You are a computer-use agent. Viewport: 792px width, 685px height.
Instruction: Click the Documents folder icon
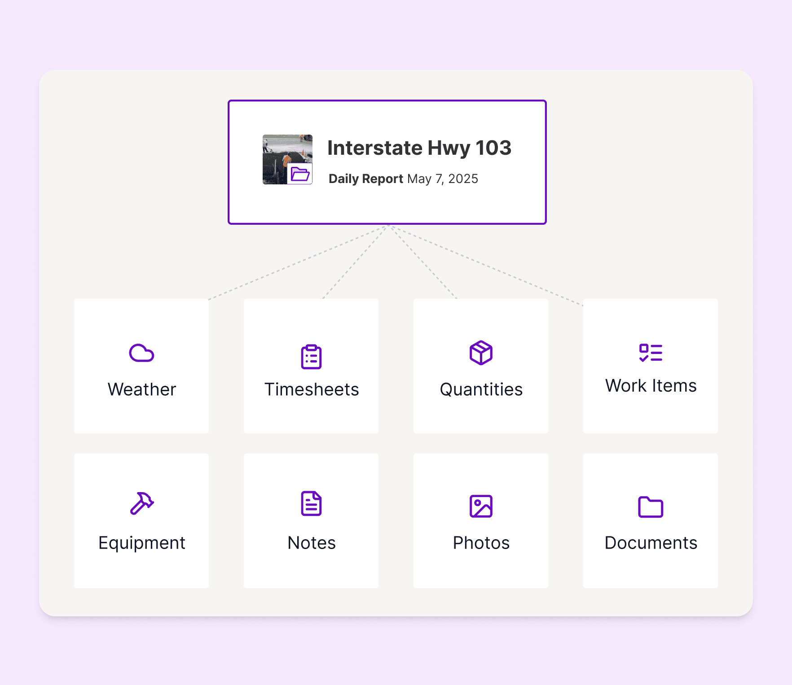(651, 507)
